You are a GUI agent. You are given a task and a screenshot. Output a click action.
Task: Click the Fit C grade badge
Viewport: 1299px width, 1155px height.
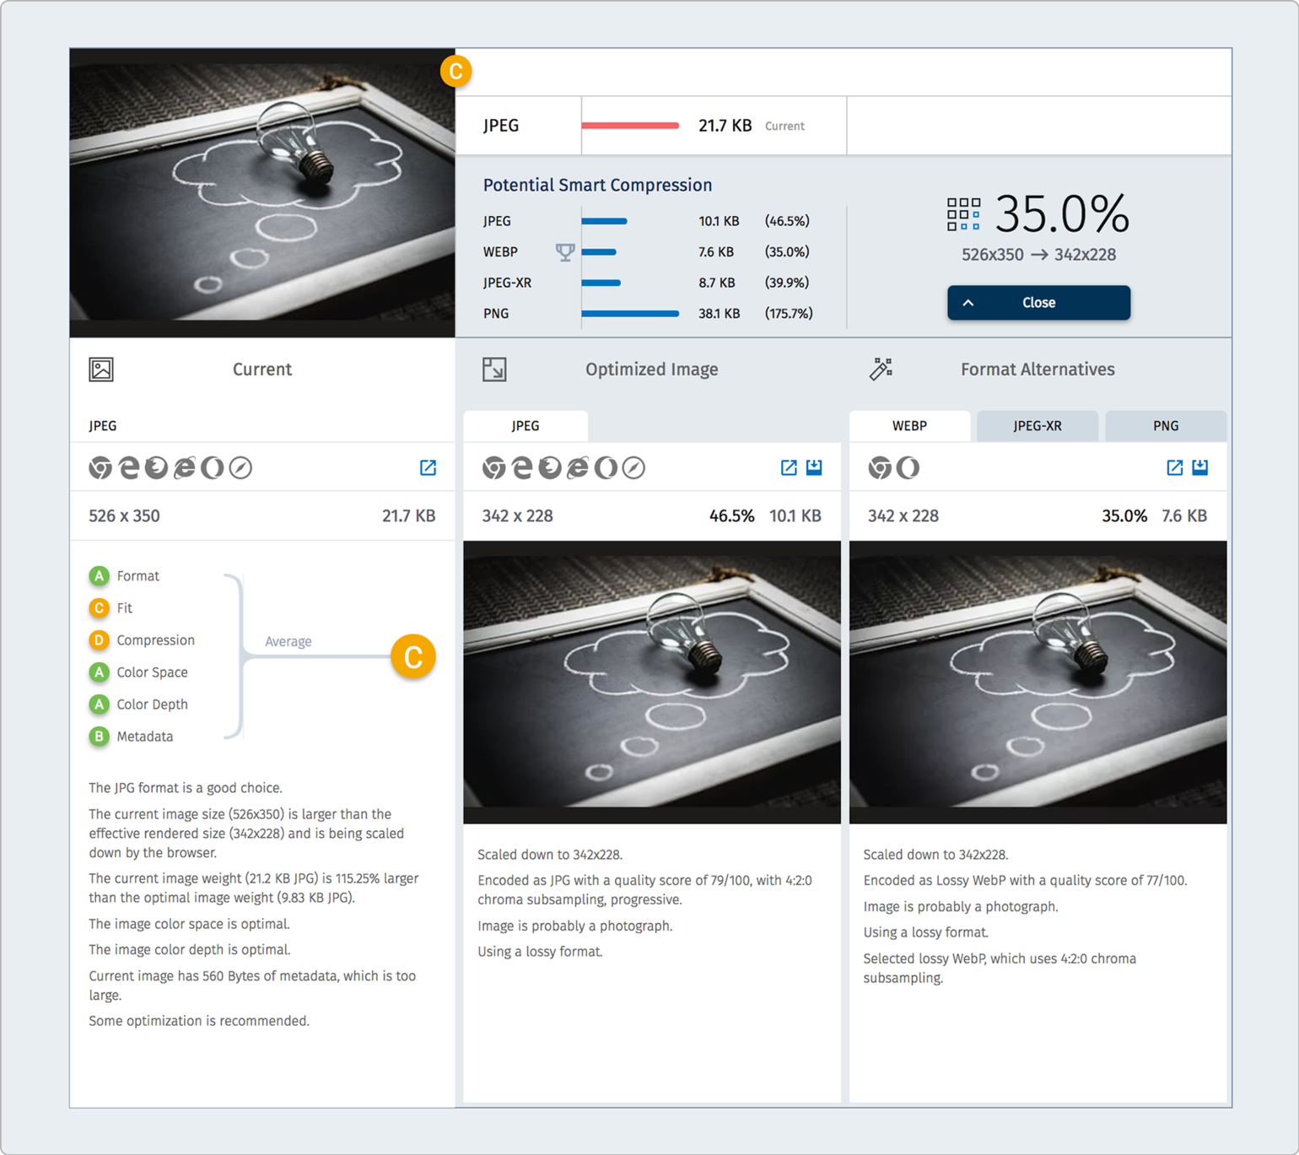click(x=99, y=608)
